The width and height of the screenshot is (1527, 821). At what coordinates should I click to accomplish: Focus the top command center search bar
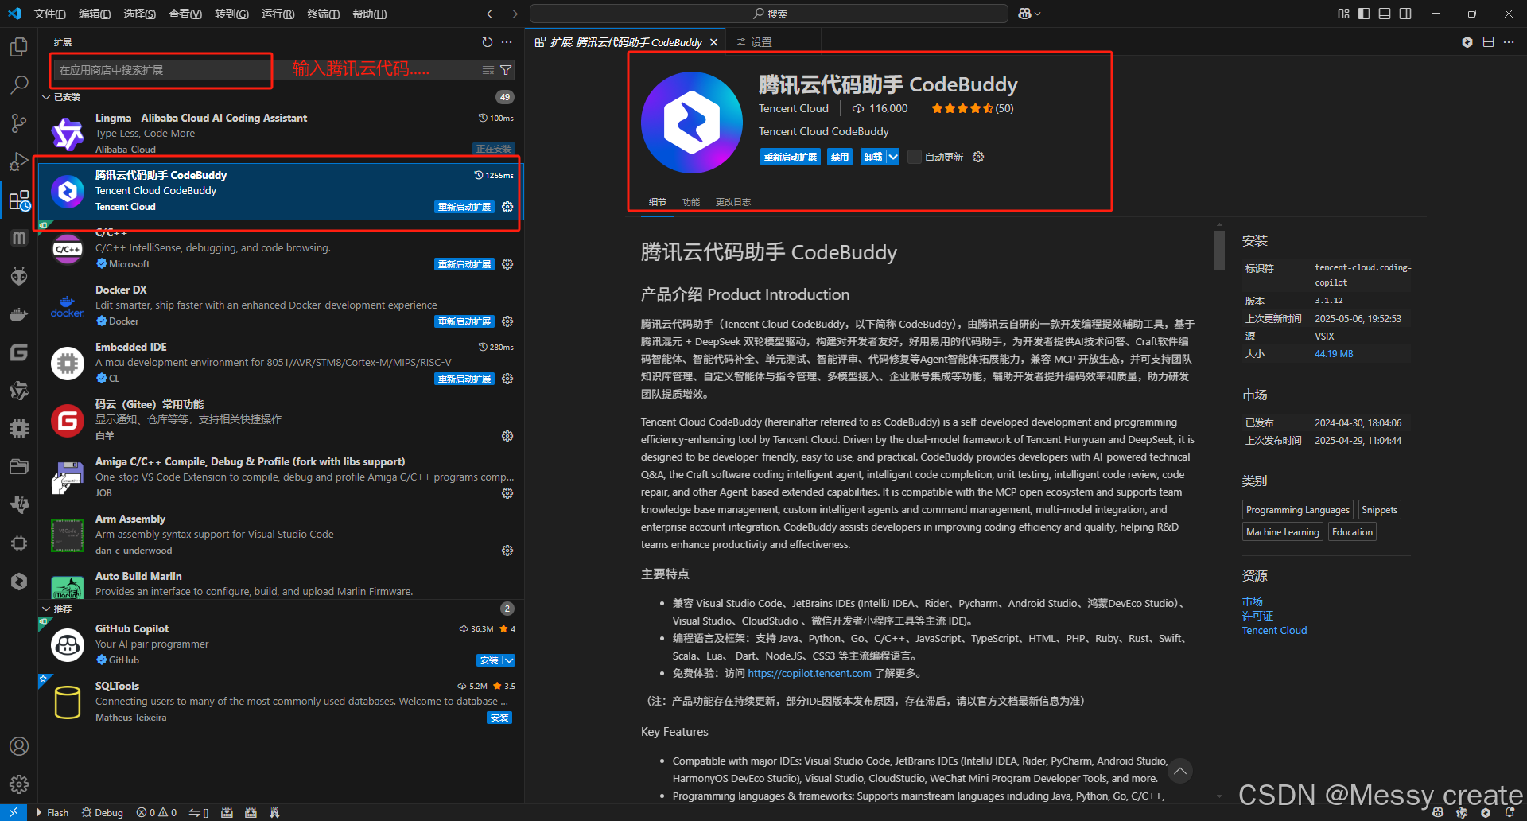point(769,14)
